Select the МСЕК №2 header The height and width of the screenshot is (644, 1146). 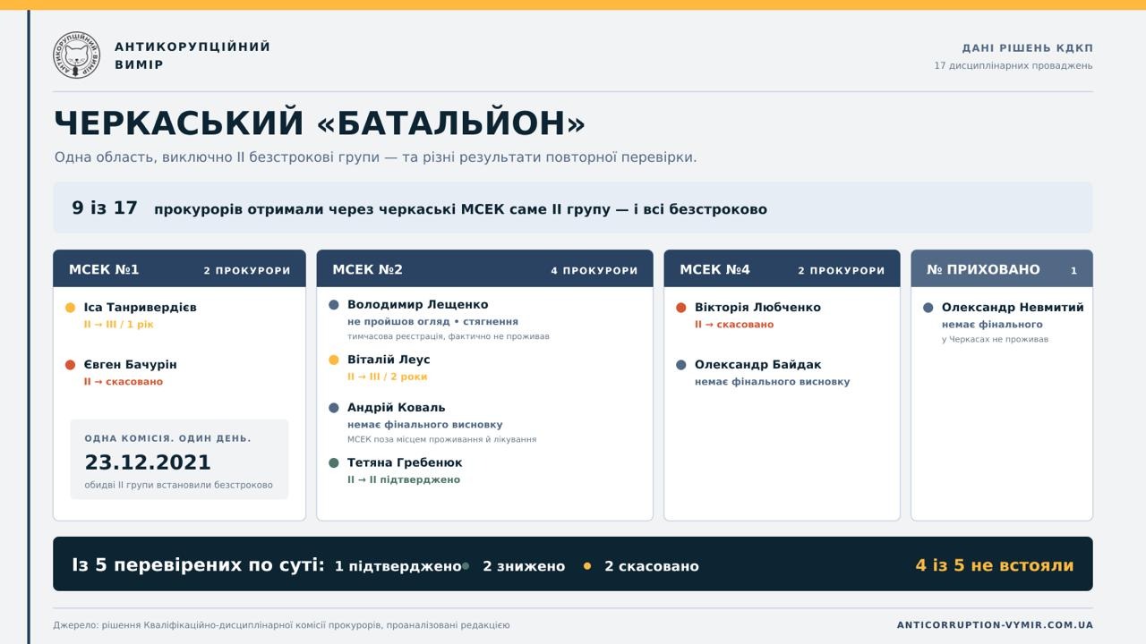click(x=484, y=268)
